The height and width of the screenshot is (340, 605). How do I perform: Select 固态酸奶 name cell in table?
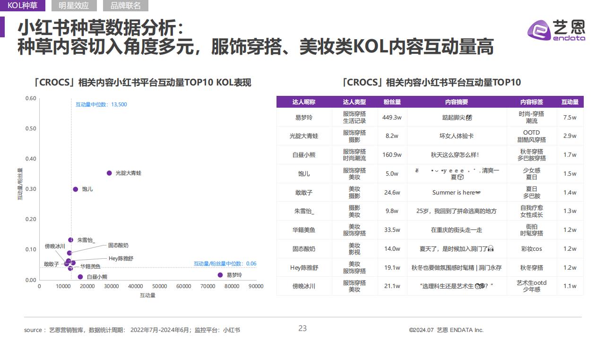(x=304, y=248)
